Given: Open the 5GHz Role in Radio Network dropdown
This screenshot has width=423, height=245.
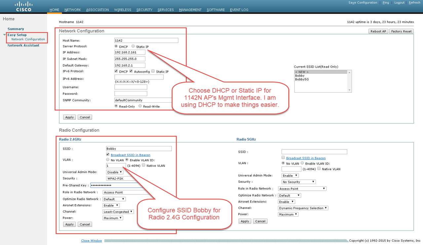Looking at the screenshot, I should click(x=302, y=188).
